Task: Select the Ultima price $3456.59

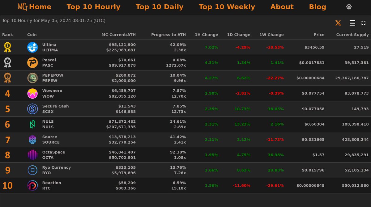Action: 314,47
